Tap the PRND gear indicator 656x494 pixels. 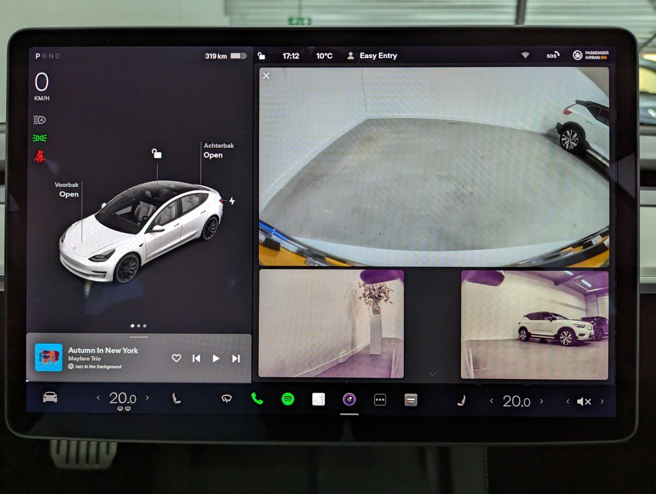tap(48, 56)
